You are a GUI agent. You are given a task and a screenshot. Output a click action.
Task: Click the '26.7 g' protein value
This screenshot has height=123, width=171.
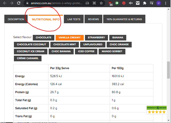(54, 92)
